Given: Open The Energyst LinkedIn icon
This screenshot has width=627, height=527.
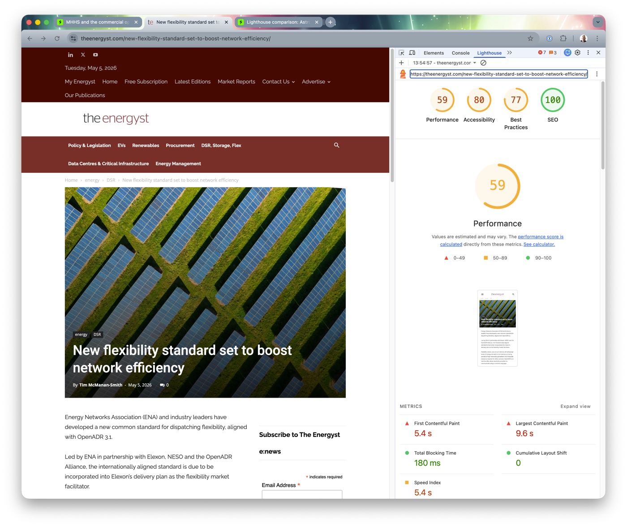Looking at the screenshot, I should click(x=70, y=55).
